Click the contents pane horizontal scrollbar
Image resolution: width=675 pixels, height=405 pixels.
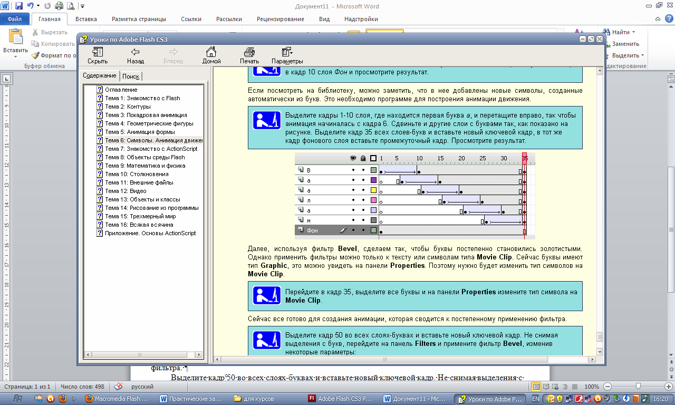coord(143,354)
